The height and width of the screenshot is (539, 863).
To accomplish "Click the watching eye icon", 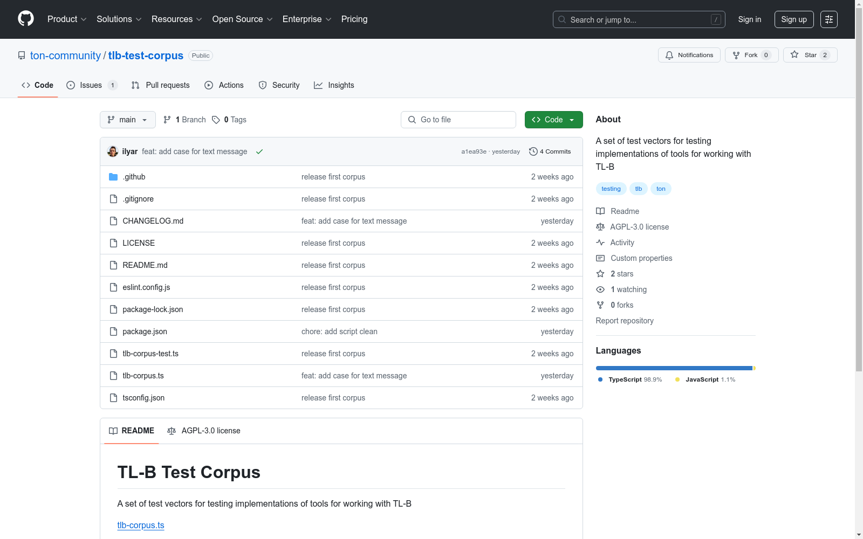I will 600,289.
